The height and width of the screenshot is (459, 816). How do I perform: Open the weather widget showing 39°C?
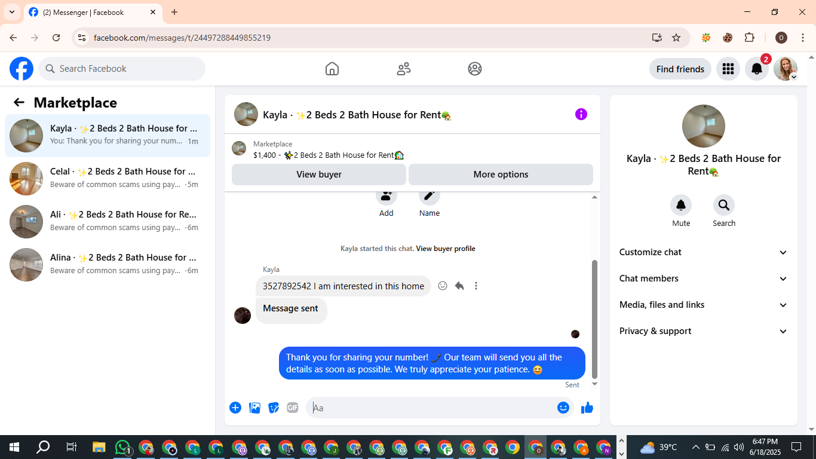tap(659, 447)
